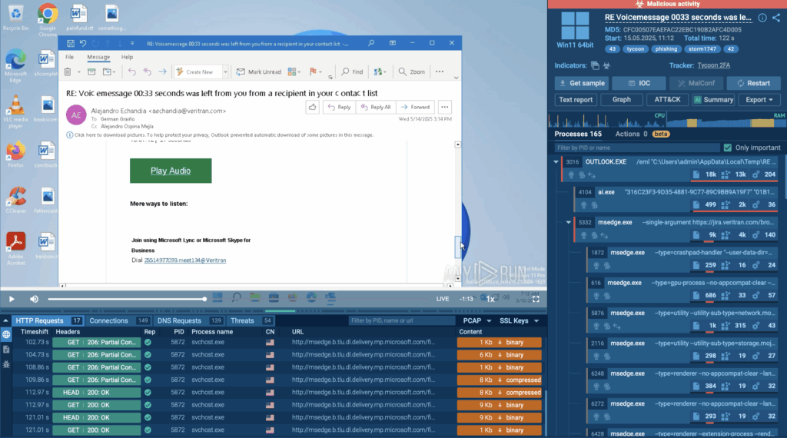Switch to DNS Requests tab
This screenshot has height=438, width=787.
pyautogui.click(x=189, y=320)
